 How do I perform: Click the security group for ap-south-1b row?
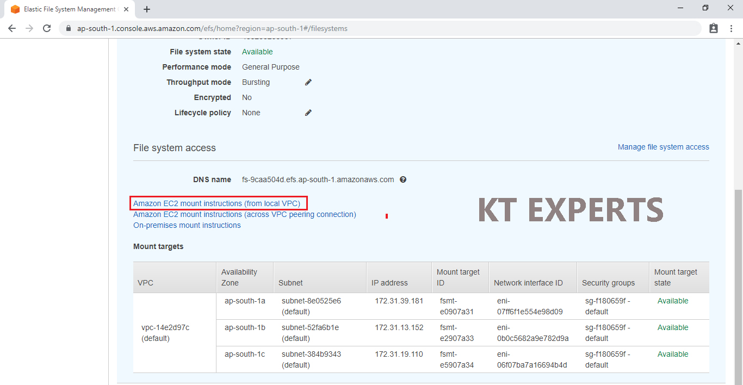pos(608,333)
